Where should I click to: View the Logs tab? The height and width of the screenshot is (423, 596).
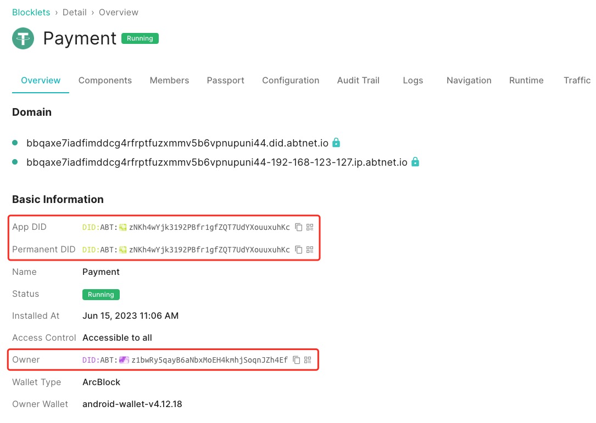[x=413, y=80]
